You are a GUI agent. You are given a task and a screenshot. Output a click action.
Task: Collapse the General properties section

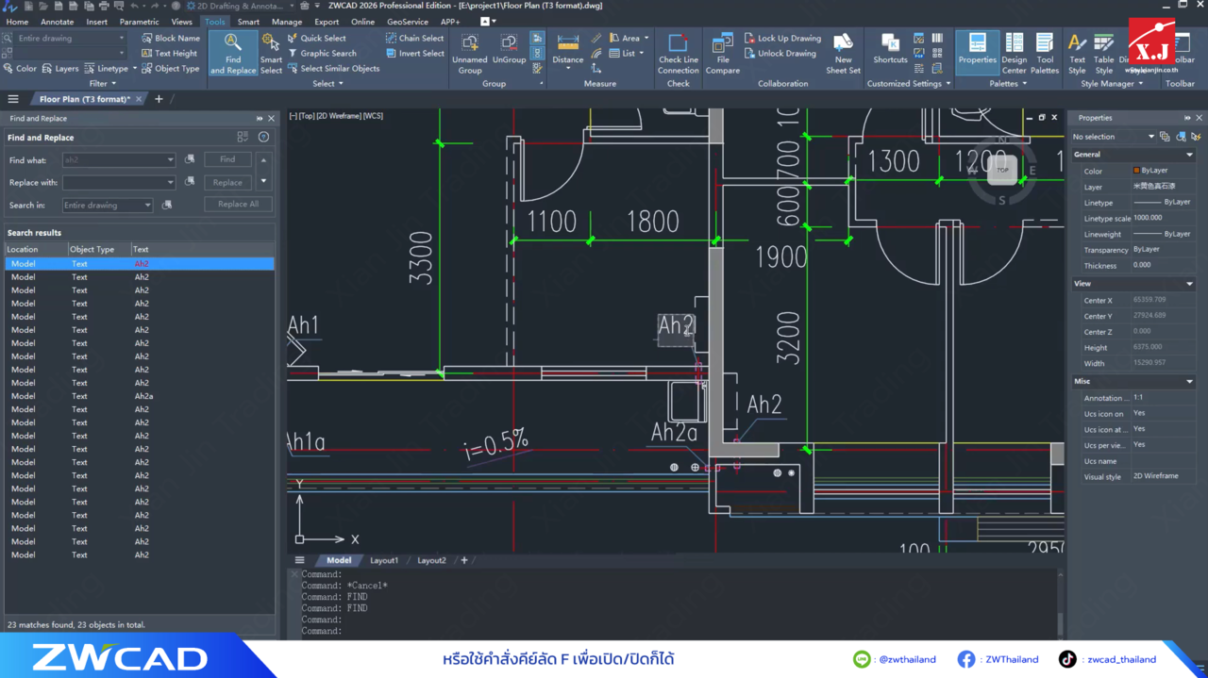(x=1189, y=155)
